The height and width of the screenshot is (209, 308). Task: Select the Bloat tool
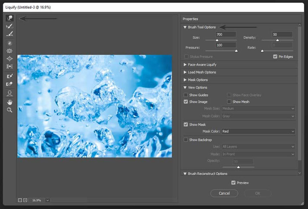[10, 59]
